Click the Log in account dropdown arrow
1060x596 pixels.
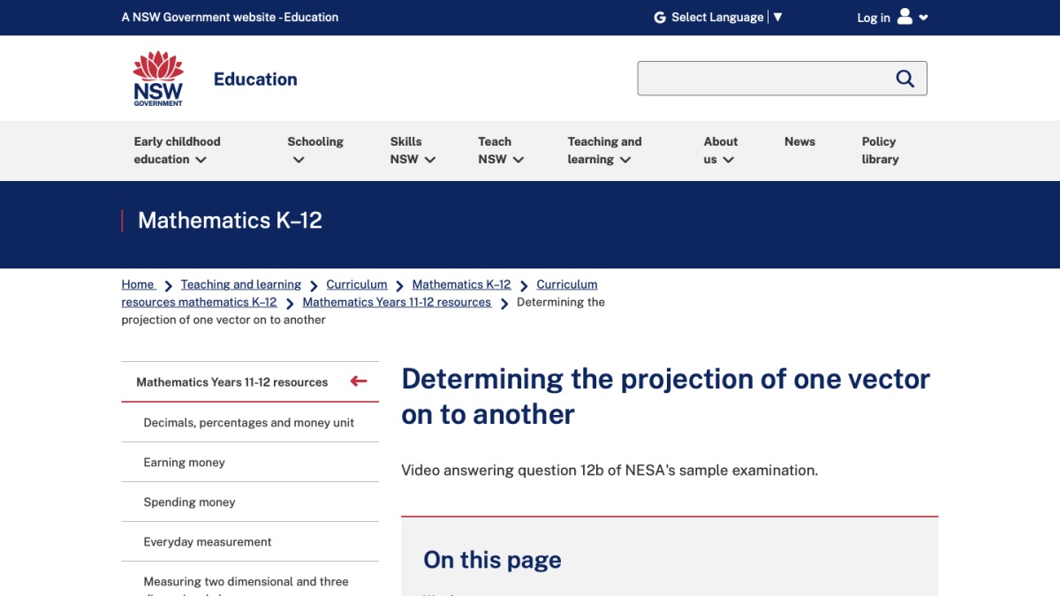pyautogui.click(x=924, y=18)
